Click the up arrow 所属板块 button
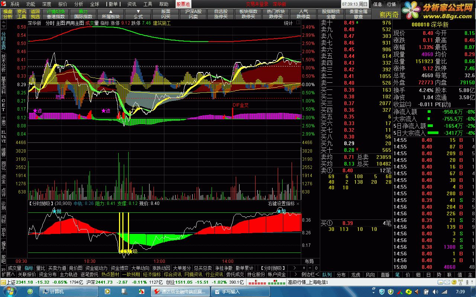Screen dimensions: 476x297 click(111, 14)
